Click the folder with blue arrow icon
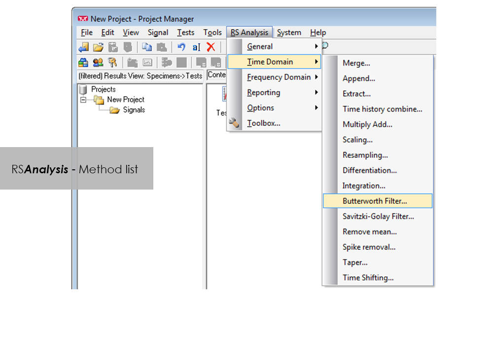The height and width of the screenshot is (350, 493). pos(83,47)
